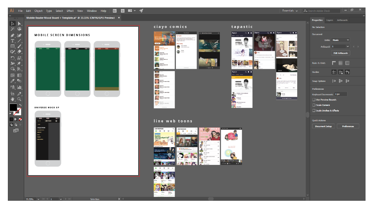Choose the Mesh tool
Viewport: 373px width, 209px height.
click(13, 75)
